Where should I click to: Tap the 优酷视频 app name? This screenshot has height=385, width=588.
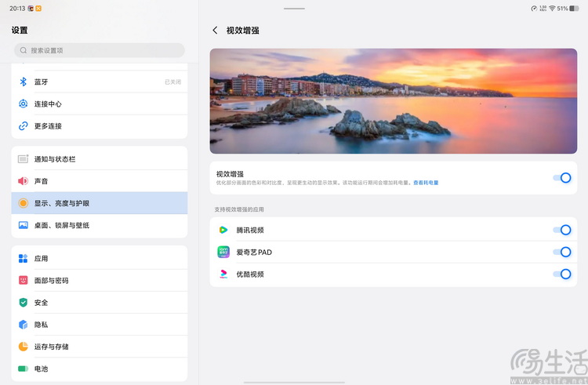[250, 274]
